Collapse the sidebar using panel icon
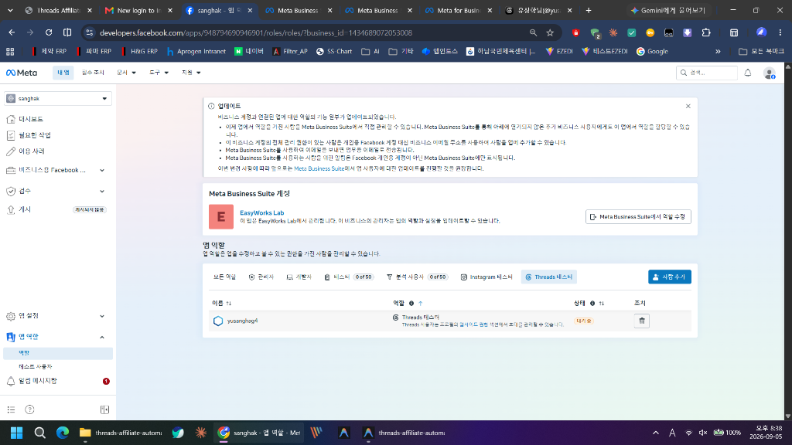The height and width of the screenshot is (445, 792). (104, 409)
